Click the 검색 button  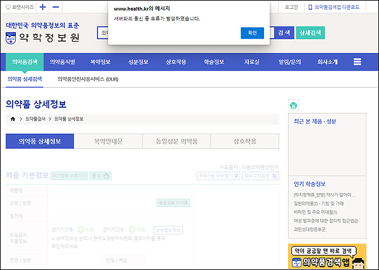point(284,33)
